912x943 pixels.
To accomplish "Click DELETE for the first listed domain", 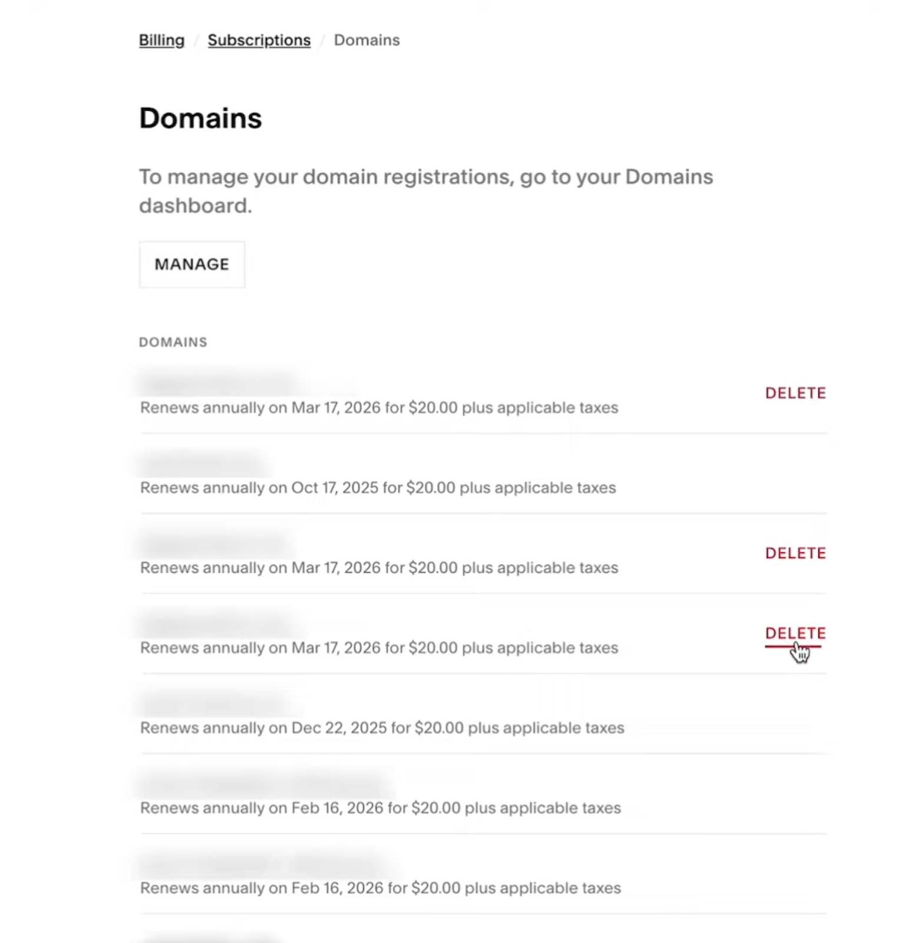I will coord(795,393).
